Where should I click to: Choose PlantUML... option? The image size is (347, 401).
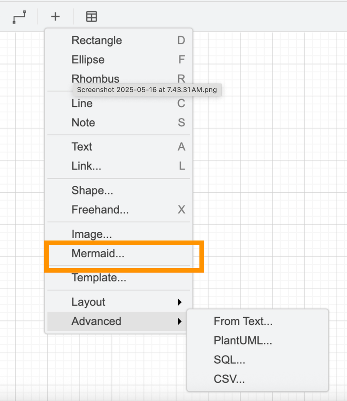coord(258,340)
